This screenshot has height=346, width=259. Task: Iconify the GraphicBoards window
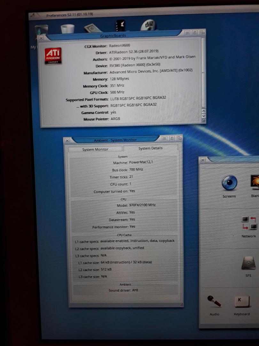pyautogui.click(x=187, y=33)
